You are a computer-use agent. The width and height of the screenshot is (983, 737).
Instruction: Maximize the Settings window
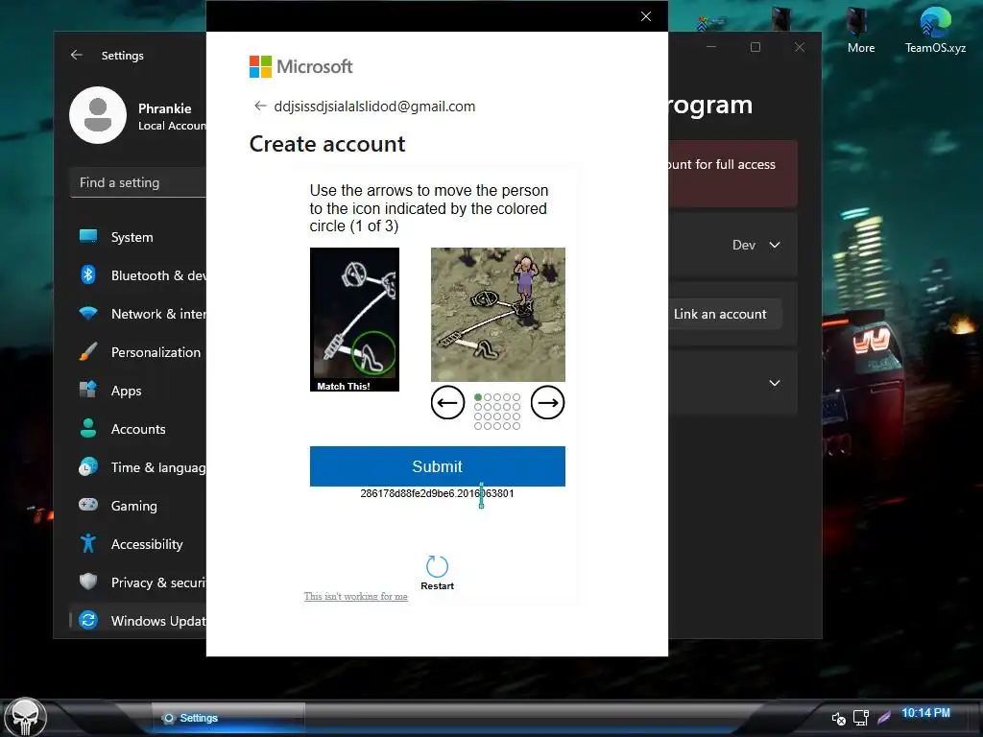(x=755, y=47)
